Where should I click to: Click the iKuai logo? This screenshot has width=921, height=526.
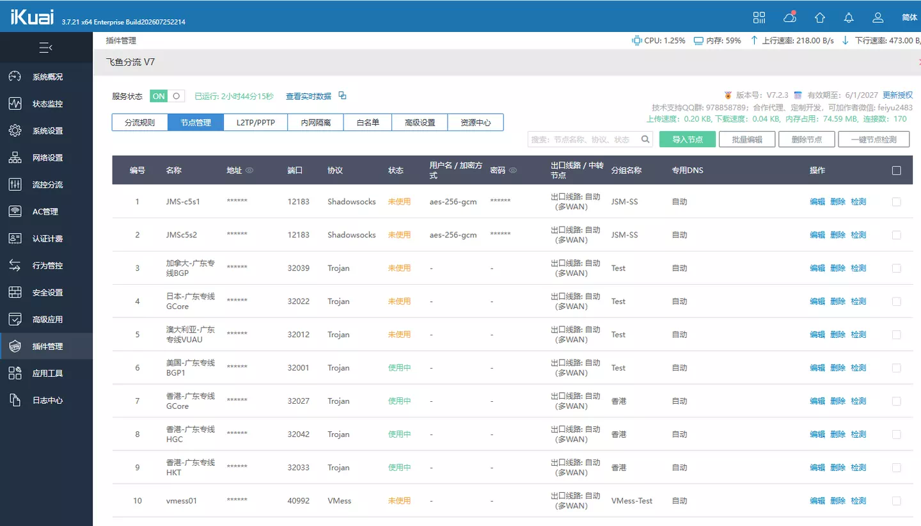33,17
